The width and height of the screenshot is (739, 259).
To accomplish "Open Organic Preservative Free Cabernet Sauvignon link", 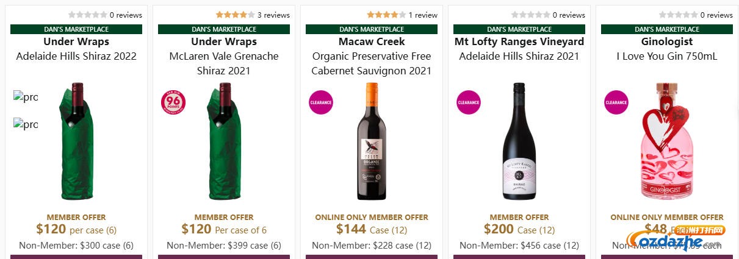I will [x=372, y=63].
